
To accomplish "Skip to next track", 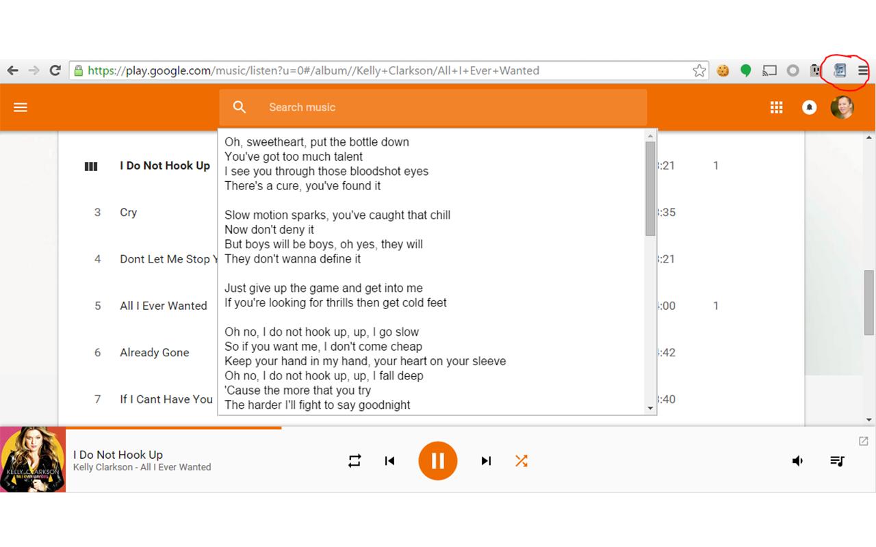I will (486, 461).
